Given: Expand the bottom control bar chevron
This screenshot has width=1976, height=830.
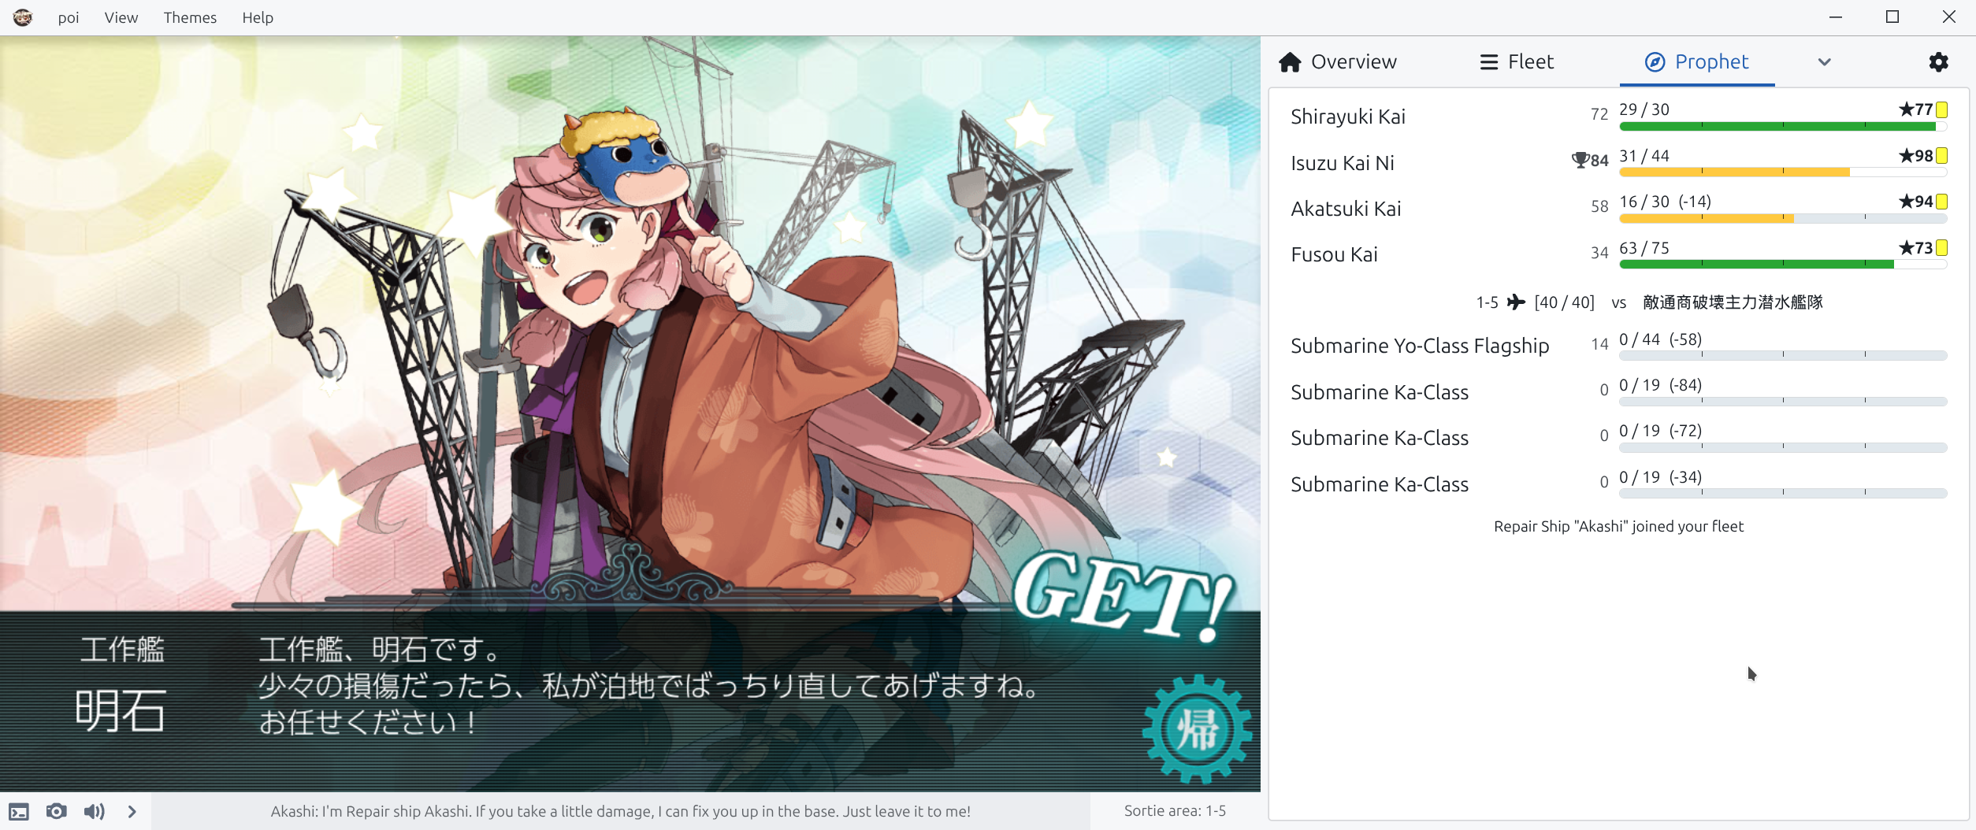Looking at the screenshot, I should coord(132,811).
